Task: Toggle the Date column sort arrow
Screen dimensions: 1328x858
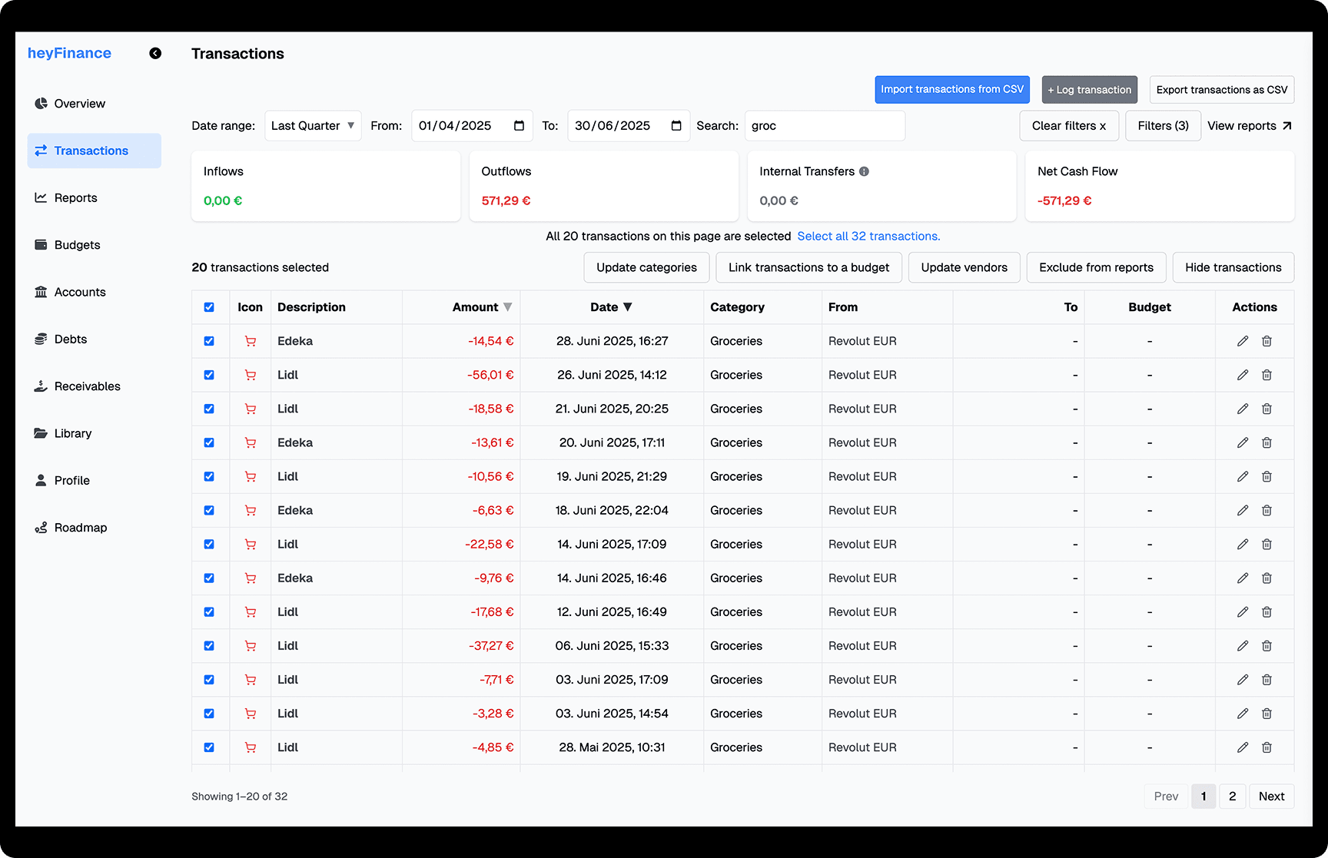Action: tap(629, 306)
